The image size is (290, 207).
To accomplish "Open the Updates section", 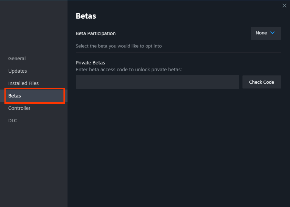I will click(x=17, y=71).
